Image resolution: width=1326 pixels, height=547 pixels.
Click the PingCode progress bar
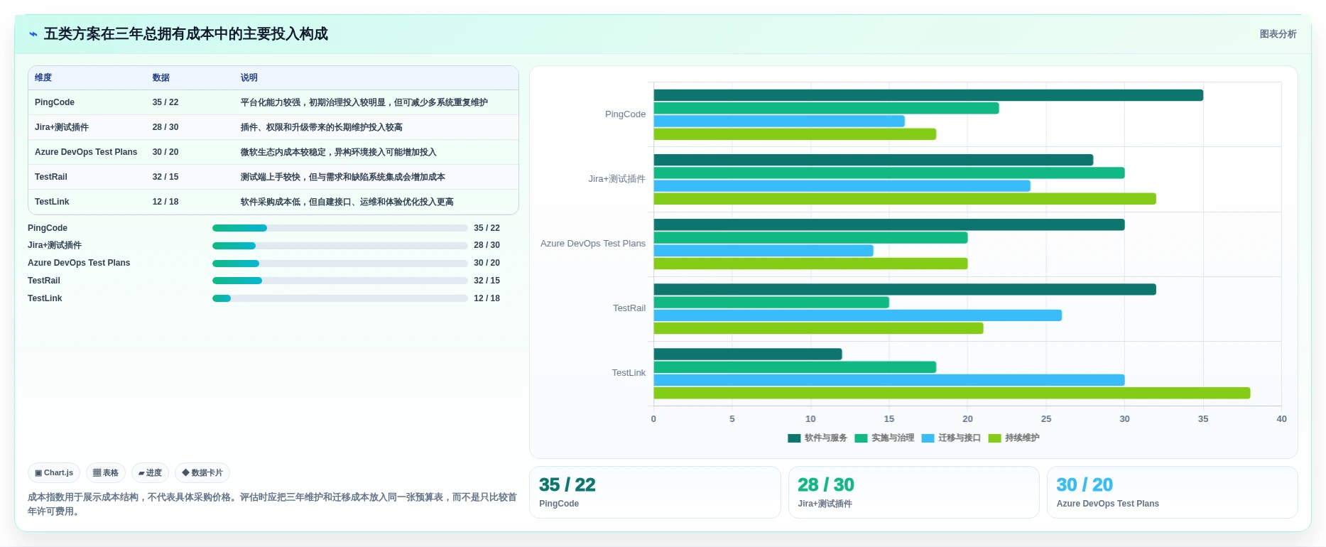pos(339,228)
